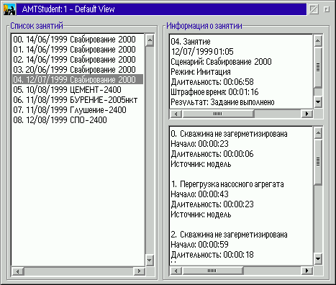This screenshot has height=285, width=336.
Task: Click error '1. Перегрузка насосного агрегата'
Action: click(227, 184)
